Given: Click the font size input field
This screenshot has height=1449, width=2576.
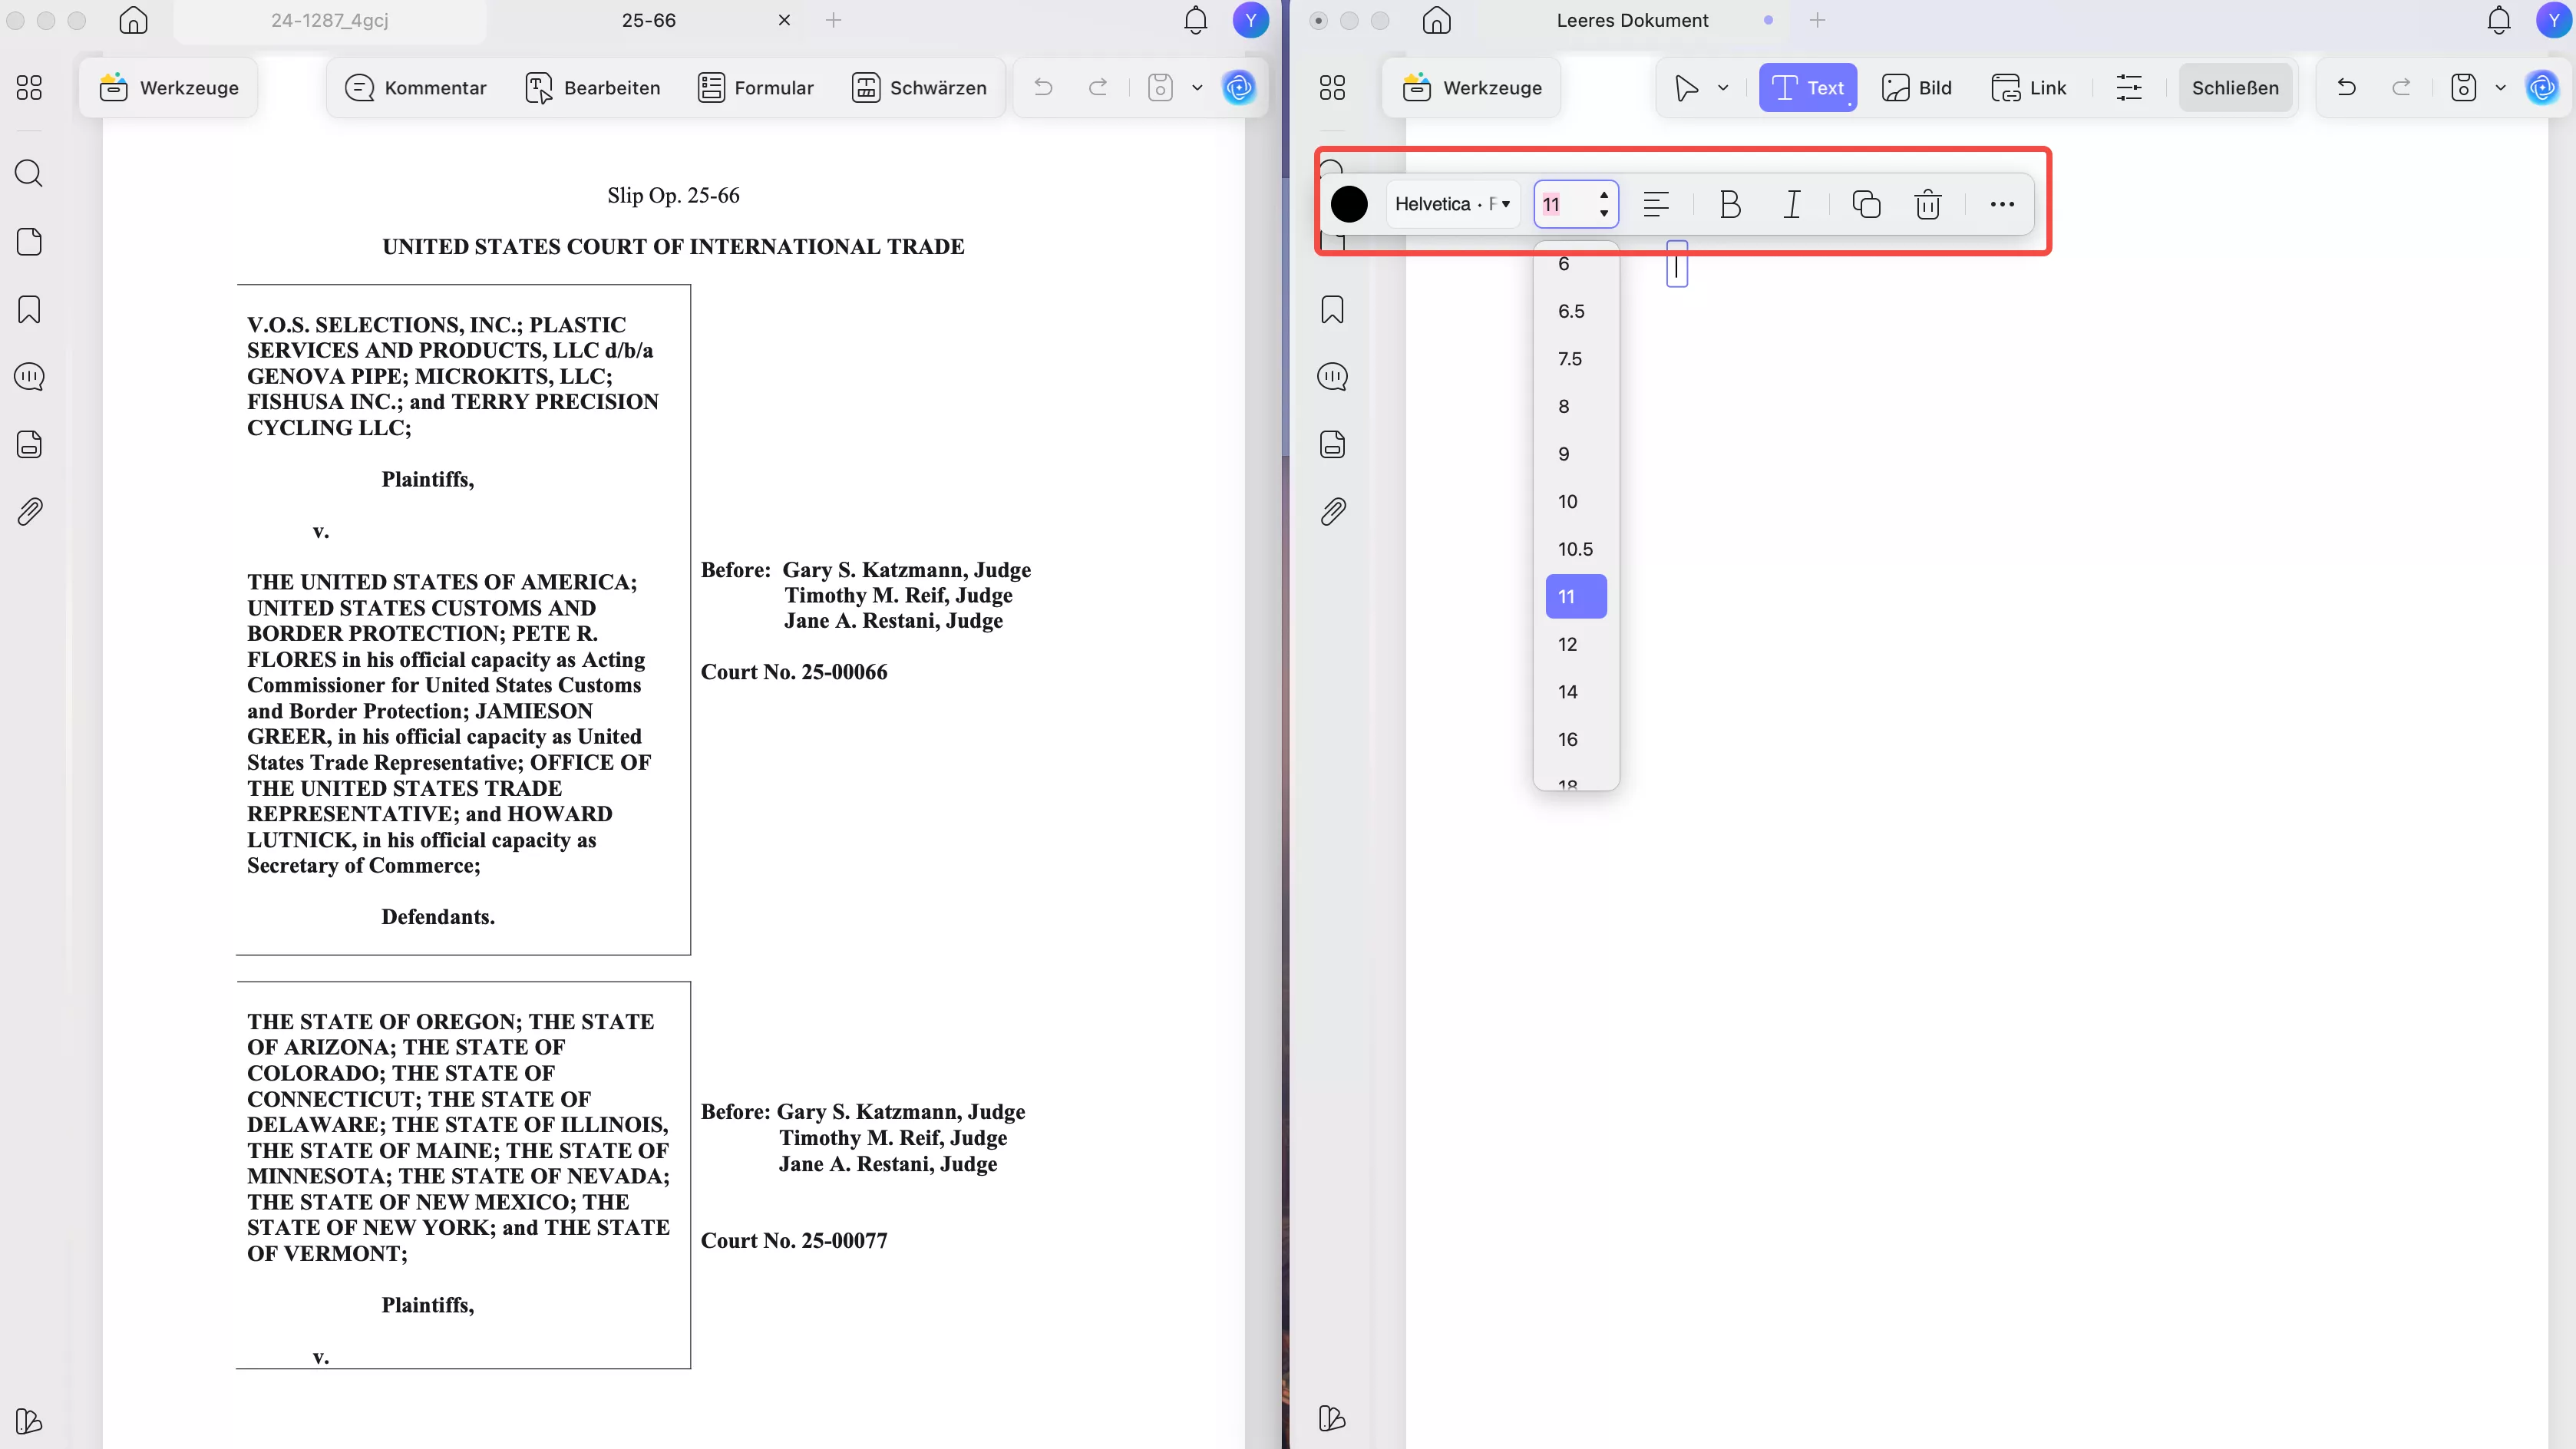Looking at the screenshot, I should pyautogui.click(x=1564, y=204).
